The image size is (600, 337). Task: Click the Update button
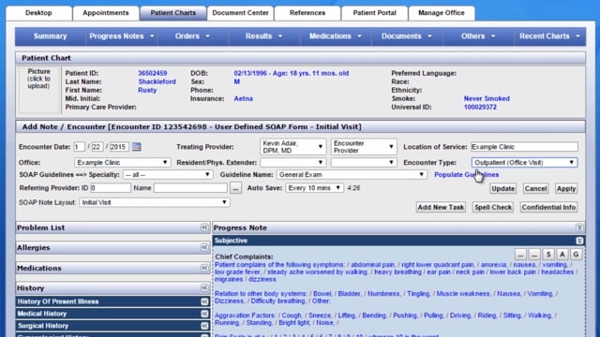coord(502,189)
